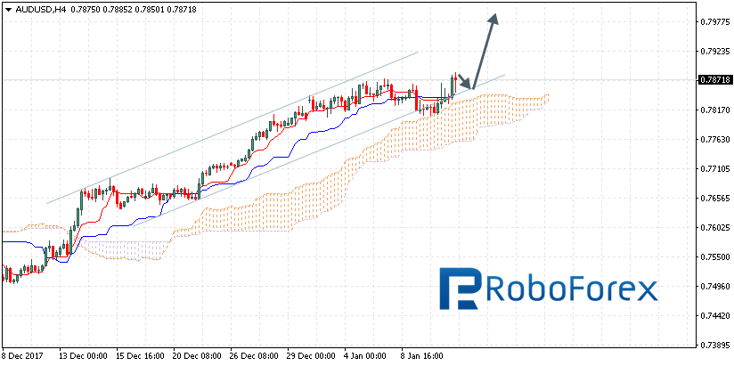The height and width of the screenshot is (366, 734).
Task: Select the large upward forecast arrow
Action: pos(486,50)
